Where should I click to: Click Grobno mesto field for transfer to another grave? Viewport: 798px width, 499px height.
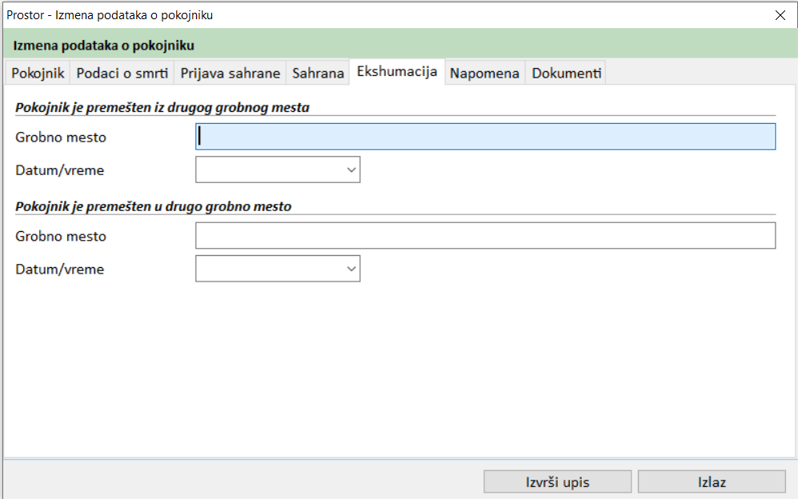click(485, 236)
